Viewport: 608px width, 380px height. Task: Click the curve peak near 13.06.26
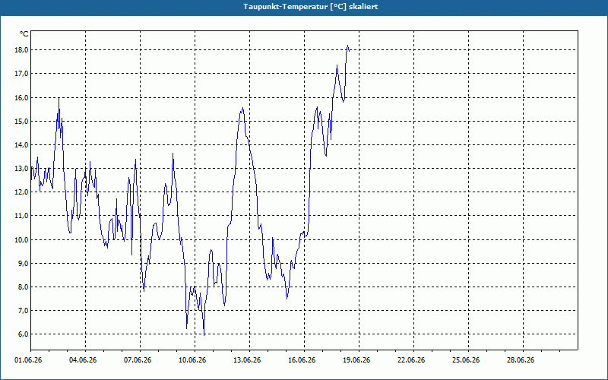(242, 108)
